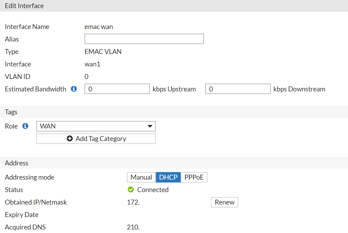The width and height of the screenshot is (348, 233).
Task: Click the kbps Upstream bandwidth field
Action: pyautogui.click(x=117, y=89)
